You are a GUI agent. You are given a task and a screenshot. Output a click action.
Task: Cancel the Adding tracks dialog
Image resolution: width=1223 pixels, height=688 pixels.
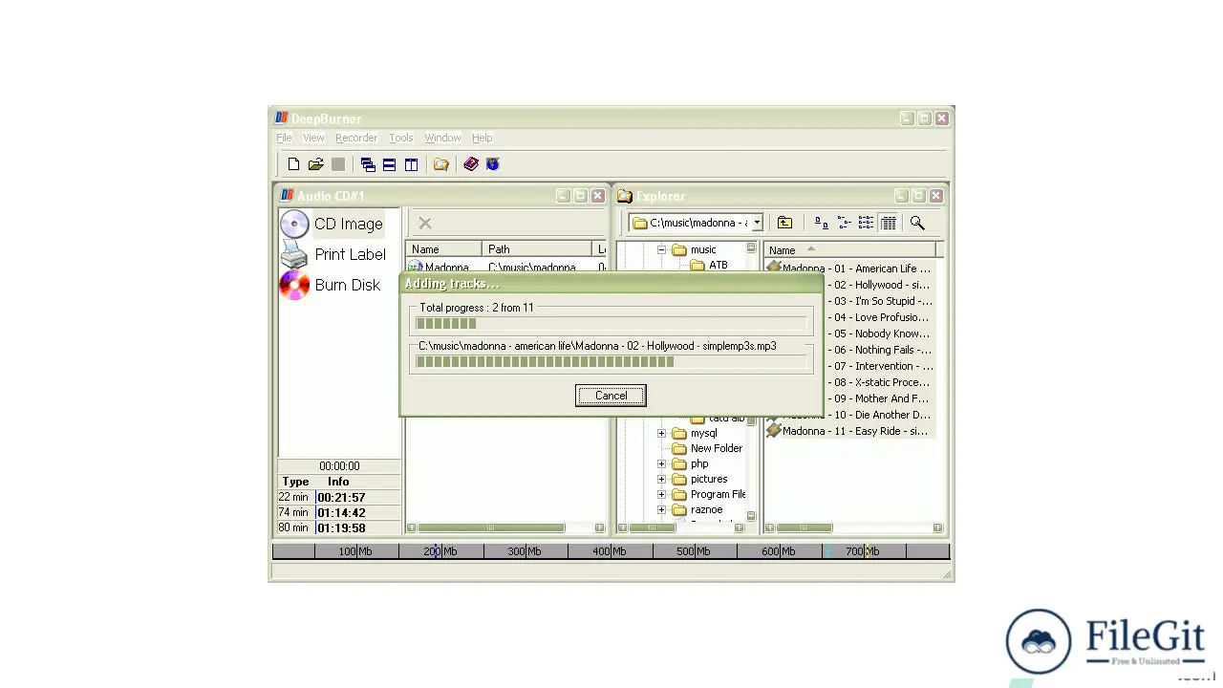coord(611,396)
